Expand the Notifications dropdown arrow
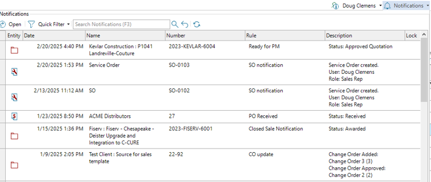This screenshot has height=182, width=431. 427,6
